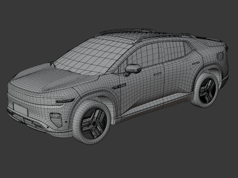
Task: Click the side mirror on the car
Action: point(132,69)
